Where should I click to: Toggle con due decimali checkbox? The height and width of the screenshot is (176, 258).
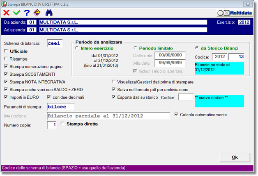click(x=49, y=97)
